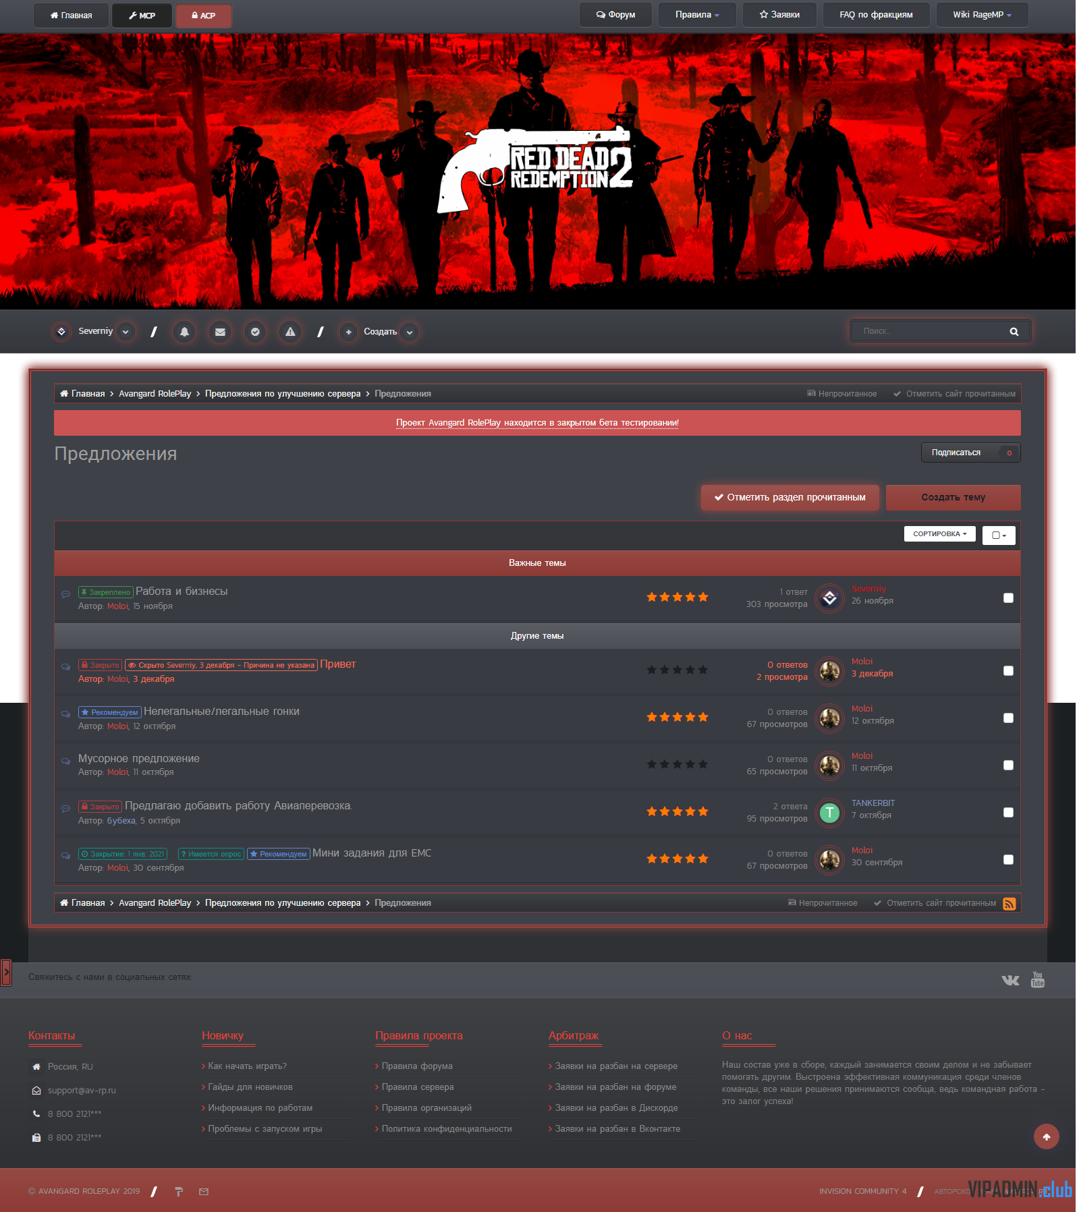Open ACP admin panel
Screen dimensions: 1079x1212
(203, 16)
